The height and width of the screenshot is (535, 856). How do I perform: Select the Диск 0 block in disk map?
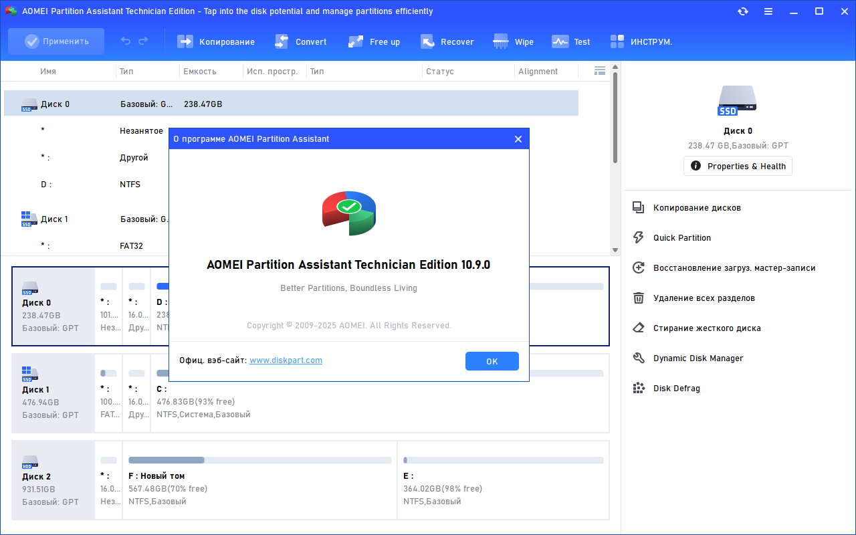(x=53, y=306)
